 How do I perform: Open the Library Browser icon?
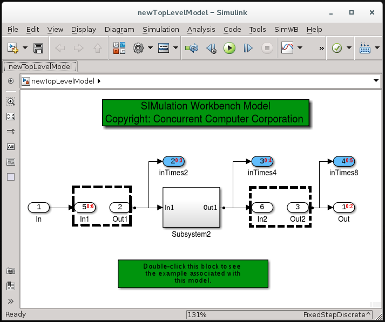[x=119, y=49]
